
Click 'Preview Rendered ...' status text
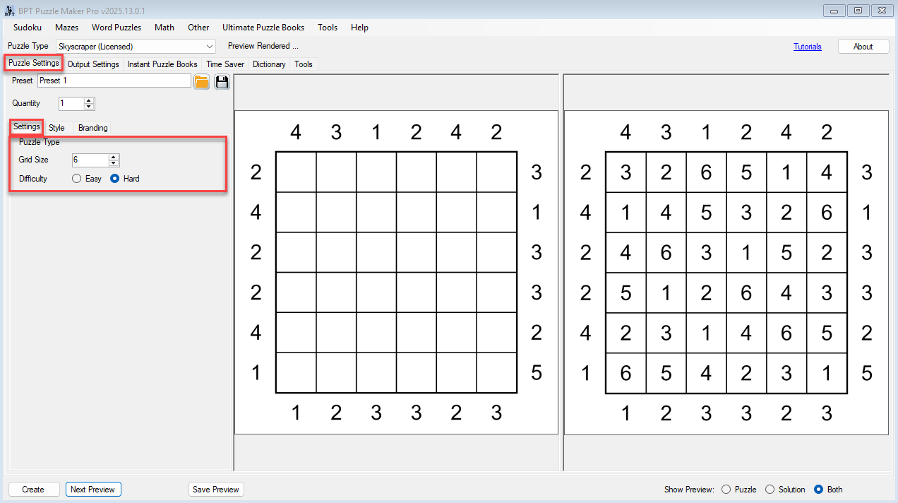click(x=263, y=46)
